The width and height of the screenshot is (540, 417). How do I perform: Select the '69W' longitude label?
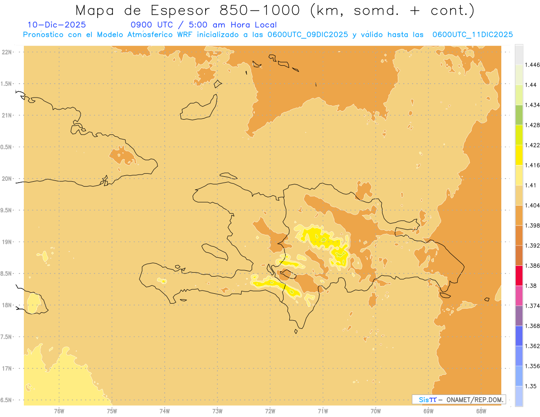(x=428, y=411)
